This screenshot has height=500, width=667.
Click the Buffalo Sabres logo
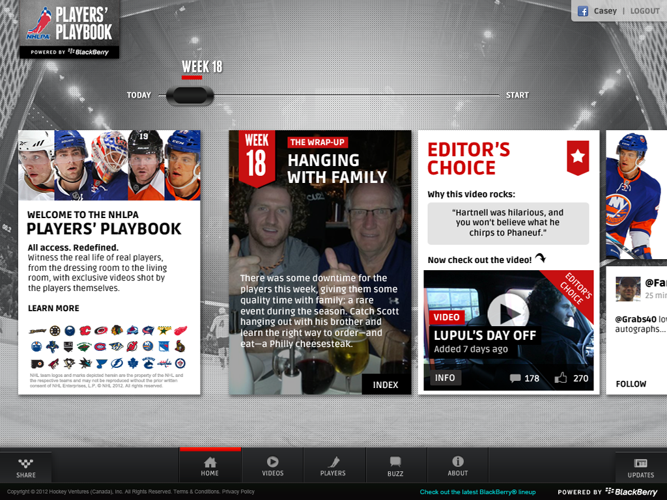tap(70, 331)
